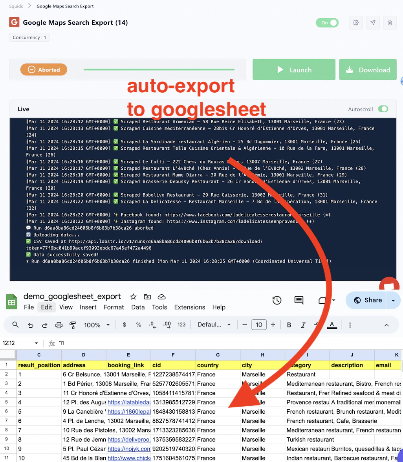The image size is (403, 462).
Task: Open meeting/camera dropdown arrow
Action: tap(333, 300)
